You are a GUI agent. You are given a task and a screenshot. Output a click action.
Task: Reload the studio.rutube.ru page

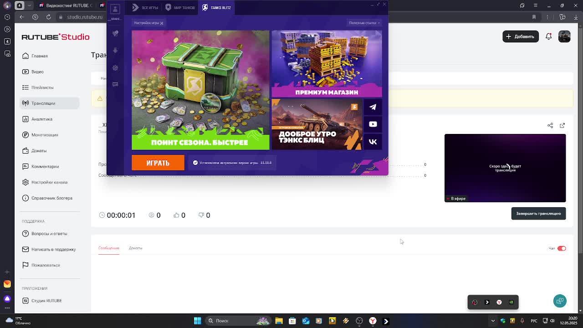point(49,17)
